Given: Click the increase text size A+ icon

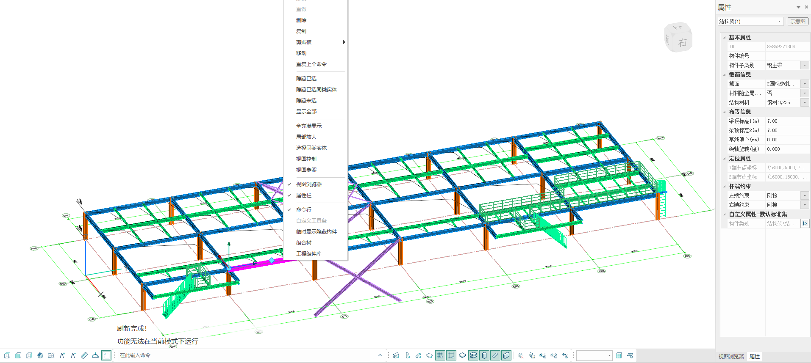Looking at the screenshot, I should coord(62,355).
